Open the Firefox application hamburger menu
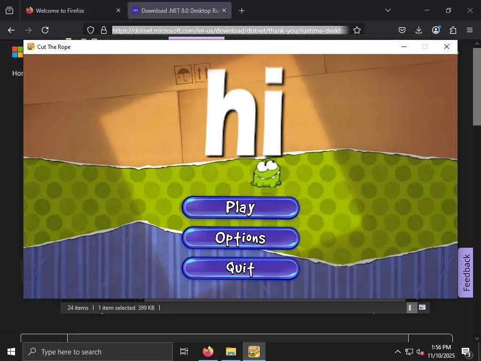 470,30
